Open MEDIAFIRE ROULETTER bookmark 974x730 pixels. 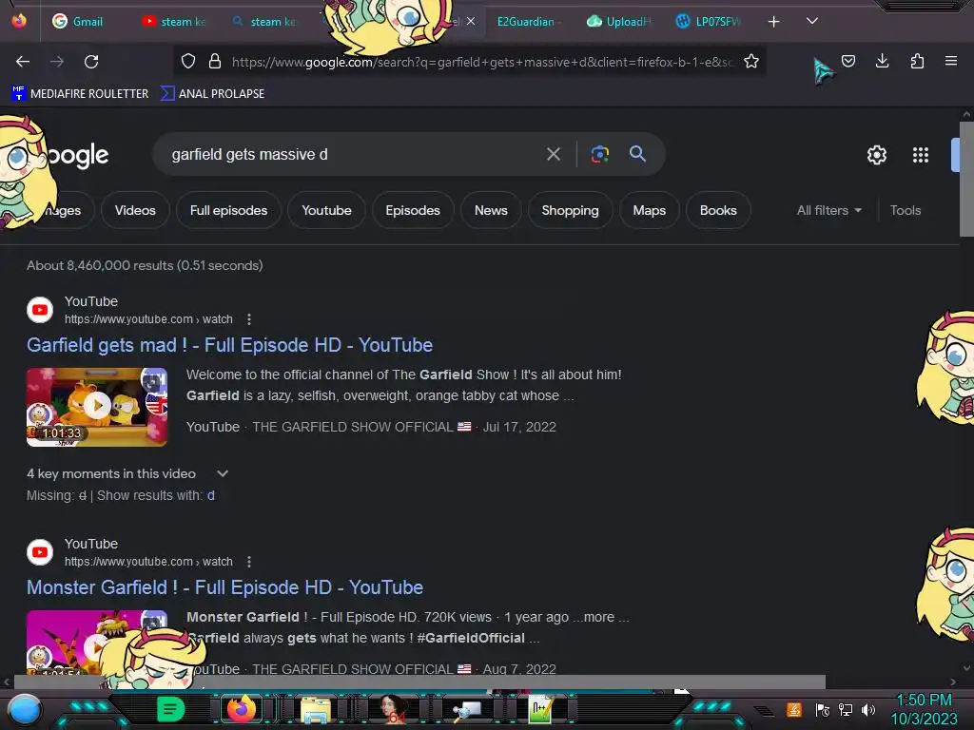(80, 94)
